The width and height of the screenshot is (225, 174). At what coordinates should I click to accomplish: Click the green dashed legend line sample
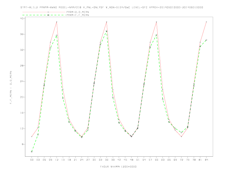(44, 15)
